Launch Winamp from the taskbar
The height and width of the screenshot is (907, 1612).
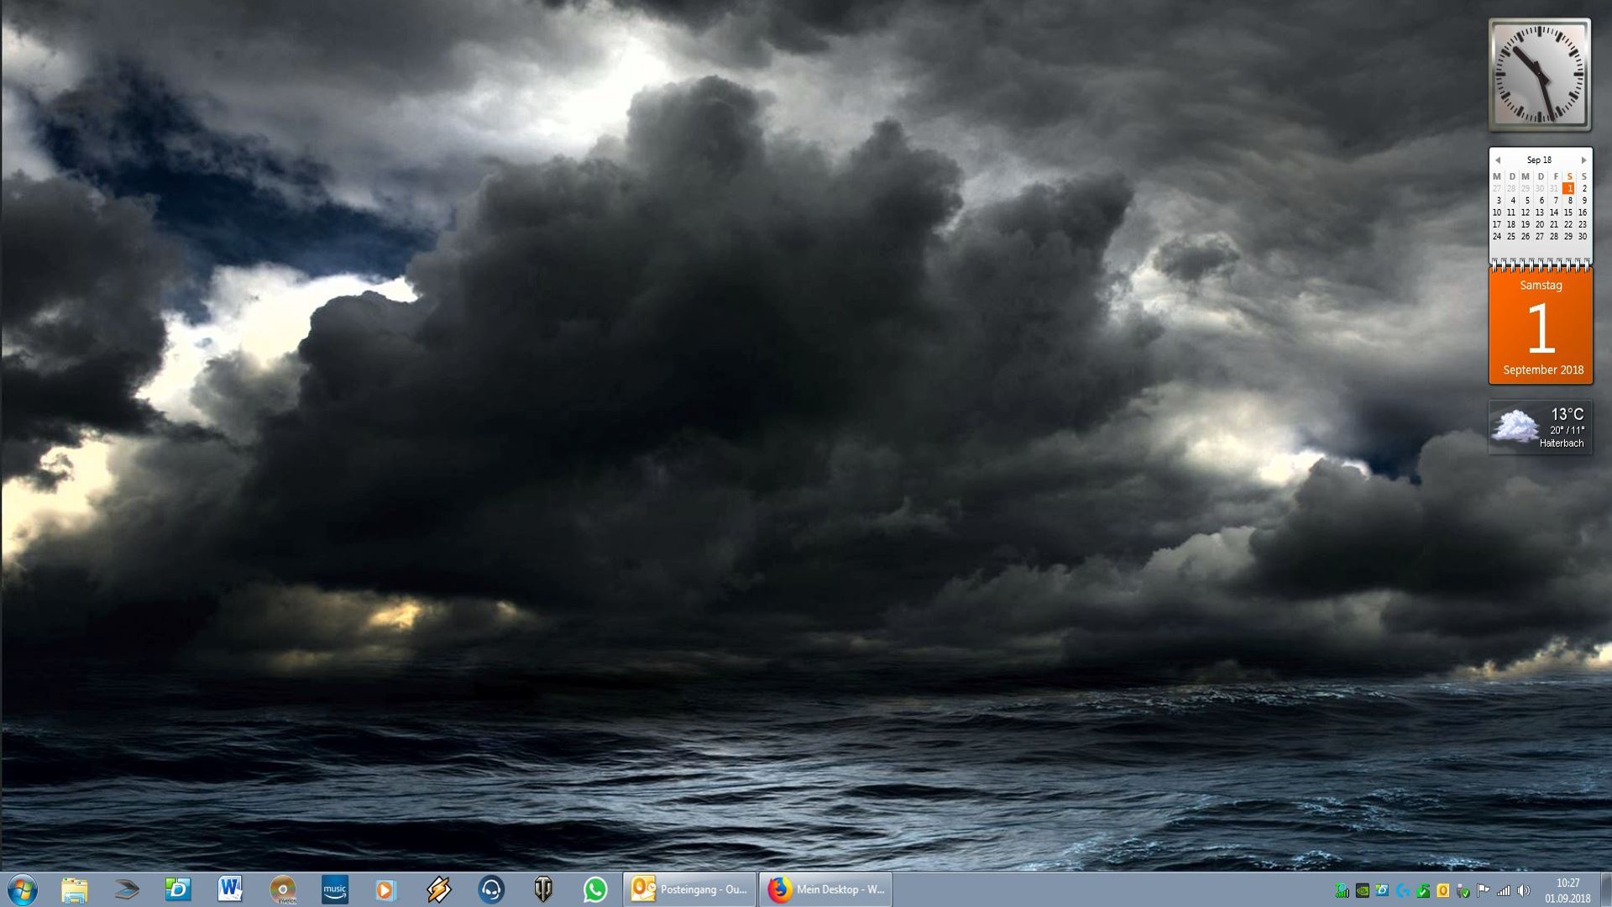438,889
